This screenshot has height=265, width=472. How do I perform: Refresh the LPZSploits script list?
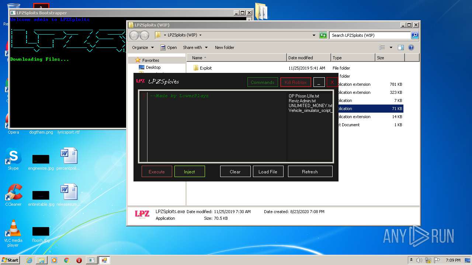click(x=310, y=172)
